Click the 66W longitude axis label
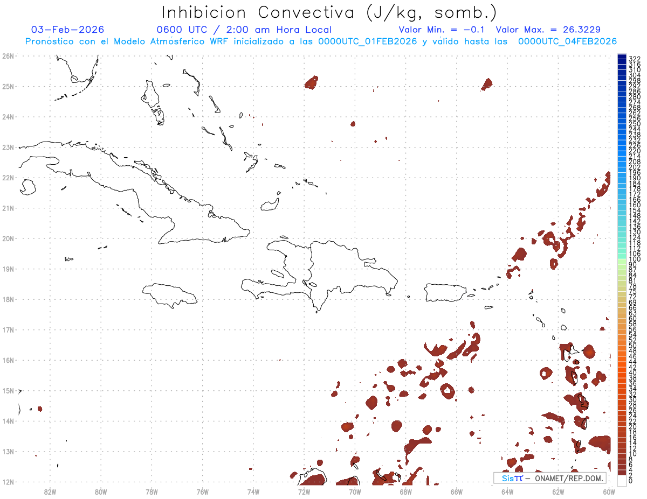This screenshot has width=647, height=499. (457, 491)
